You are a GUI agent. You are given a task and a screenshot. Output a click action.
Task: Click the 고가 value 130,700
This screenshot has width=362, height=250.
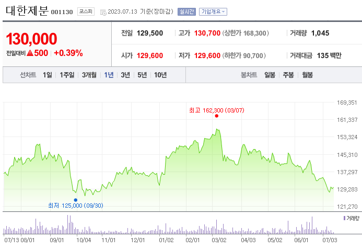pyautogui.click(x=207, y=33)
